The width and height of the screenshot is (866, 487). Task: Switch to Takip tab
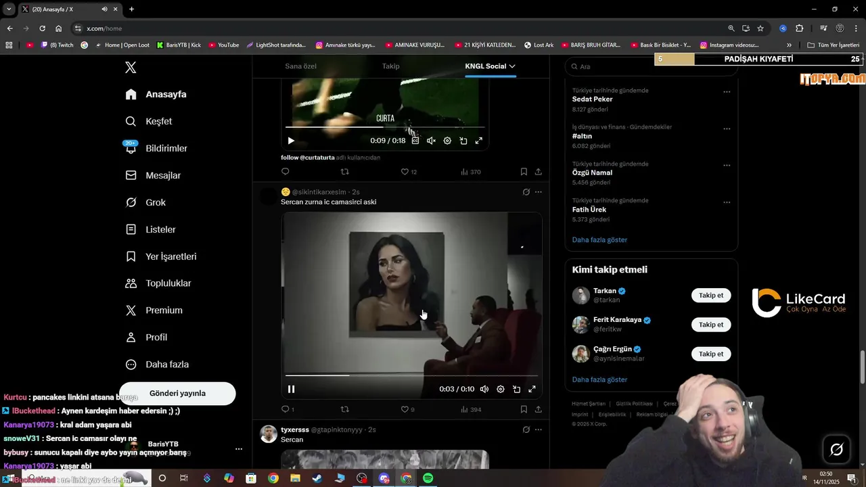391,66
